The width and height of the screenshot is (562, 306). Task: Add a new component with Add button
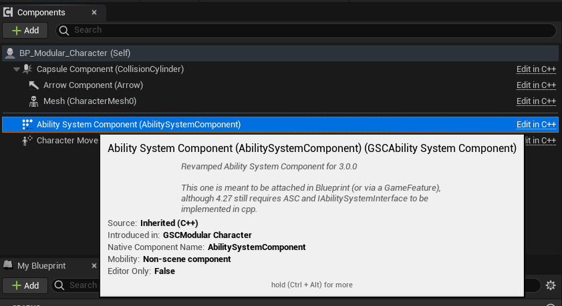(x=25, y=30)
